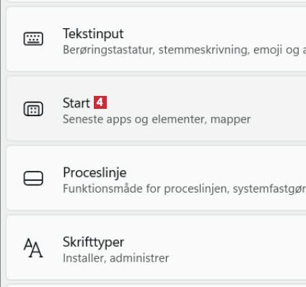This screenshot has height=287, width=306.
Task: Click the 'Installer, administrer' description text
Action: pos(115,258)
